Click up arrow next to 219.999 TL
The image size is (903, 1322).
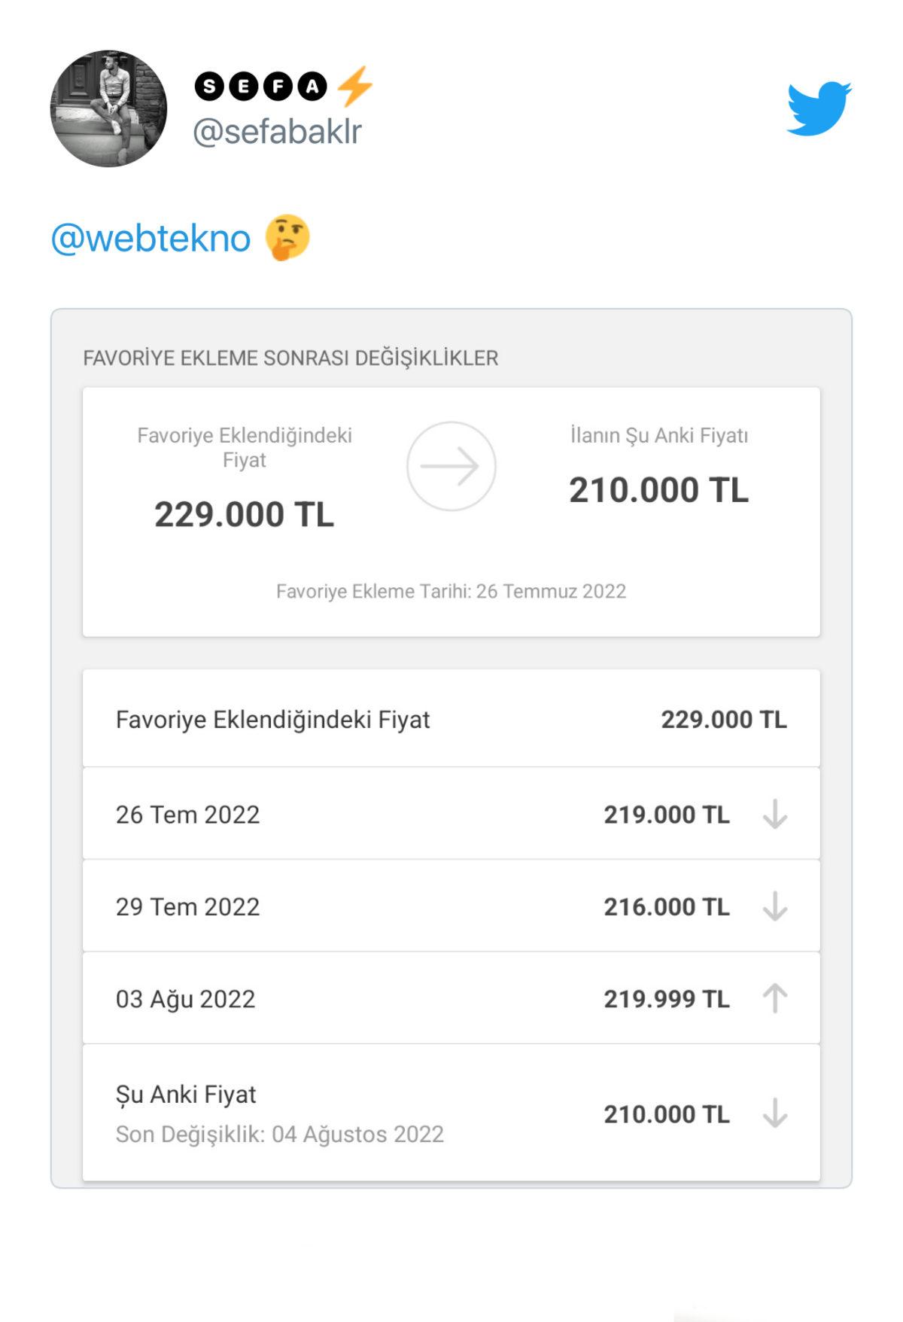(x=774, y=999)
